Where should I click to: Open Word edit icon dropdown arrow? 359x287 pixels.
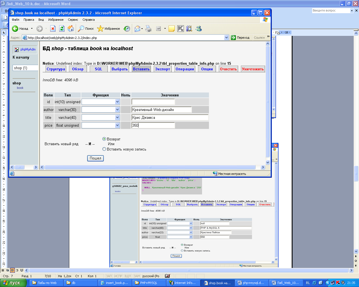click(x=165, y=29)
